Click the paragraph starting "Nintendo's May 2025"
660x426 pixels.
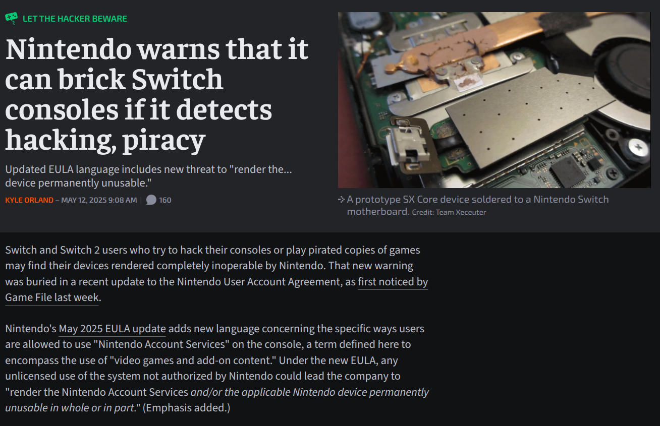217,368
